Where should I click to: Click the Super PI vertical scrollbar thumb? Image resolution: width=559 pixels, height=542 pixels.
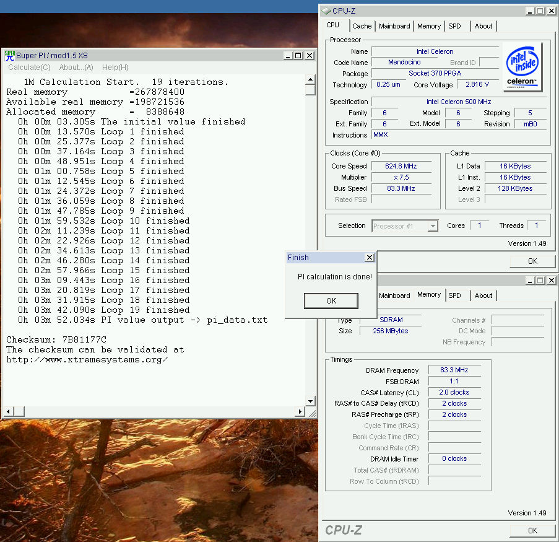tap(311, 90)
